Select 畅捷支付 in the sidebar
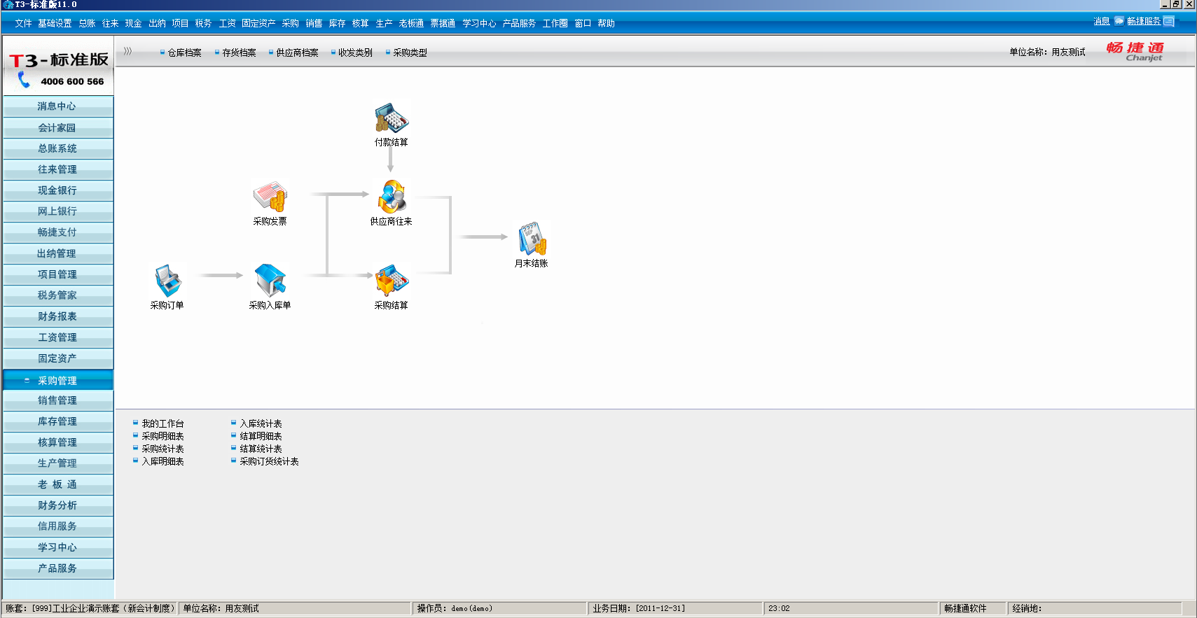1197x618 pixels. coord(58,232)
